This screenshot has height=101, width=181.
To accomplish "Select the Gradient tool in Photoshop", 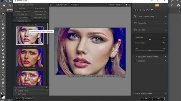I will 3,57.
